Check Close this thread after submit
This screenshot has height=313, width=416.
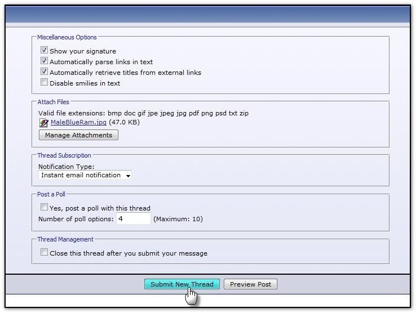[x=44, y=252]
